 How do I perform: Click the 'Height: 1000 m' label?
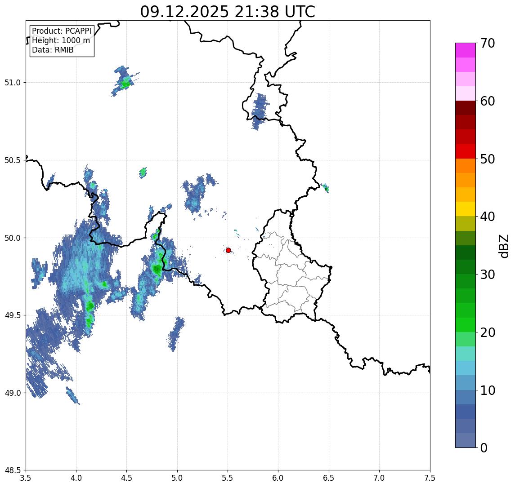[61, 40]
